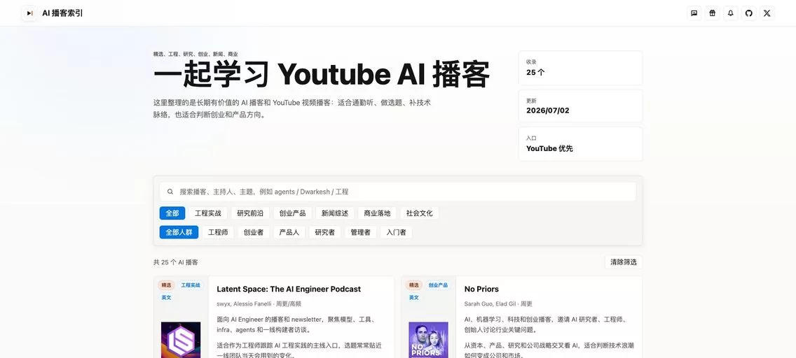Screen dimensions: 796x358
Task: Open notifications bell icon
Action: pos(731,13)
